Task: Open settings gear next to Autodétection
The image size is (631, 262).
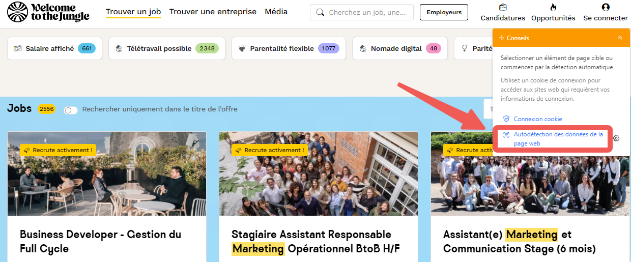Action: pyautogui.click(x=616, y=138)
